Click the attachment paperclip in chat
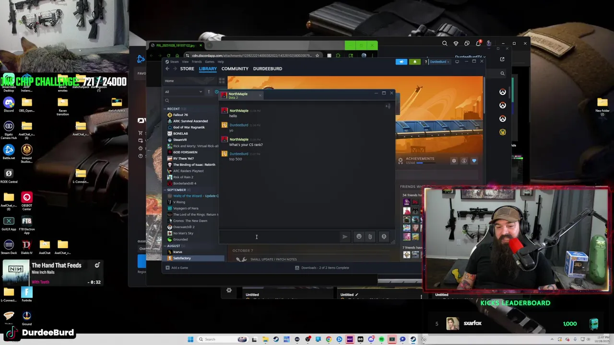Viewport: 614px width, 345px height. click(x=370, y=237)
